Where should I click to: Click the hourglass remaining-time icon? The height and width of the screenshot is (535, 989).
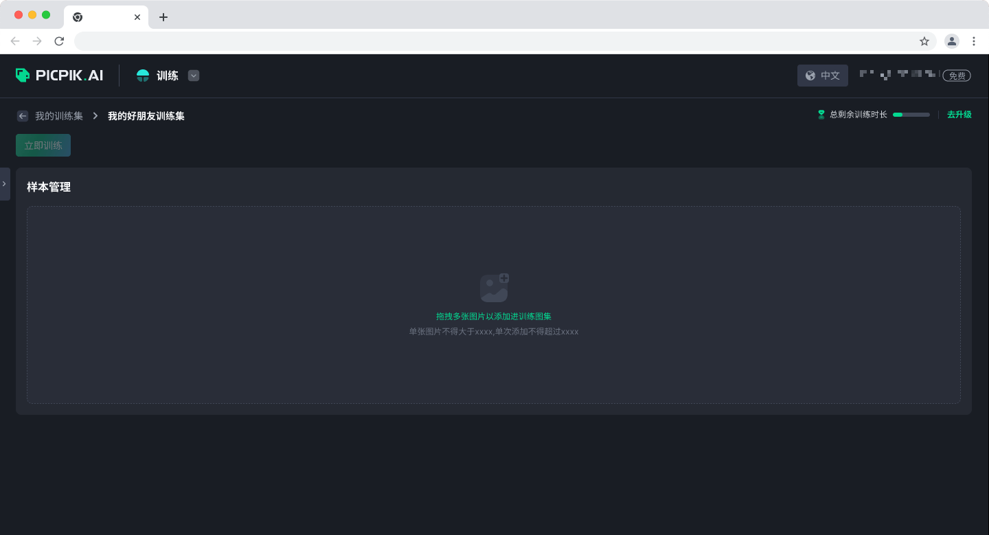[821, 115]
